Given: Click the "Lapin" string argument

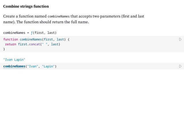Looking at the screenshot, I should tap(48, 66).
